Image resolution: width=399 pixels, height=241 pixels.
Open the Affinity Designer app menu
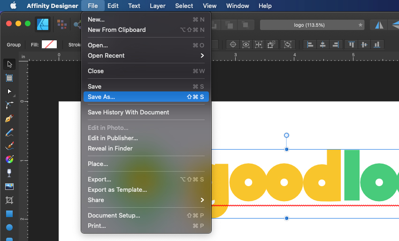point(53,6)
